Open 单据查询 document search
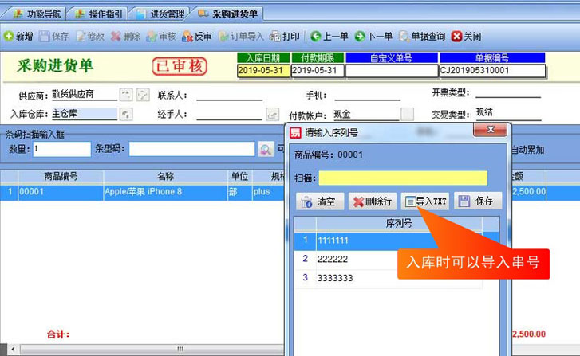 (x=422, y=37)
